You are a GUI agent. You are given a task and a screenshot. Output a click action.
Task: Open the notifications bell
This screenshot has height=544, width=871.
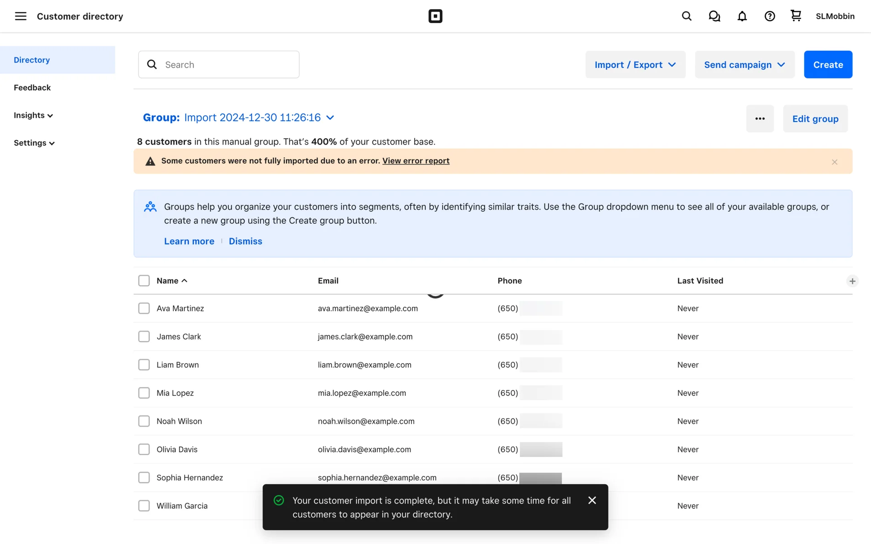pyautogui.click(x=742, y=16)
